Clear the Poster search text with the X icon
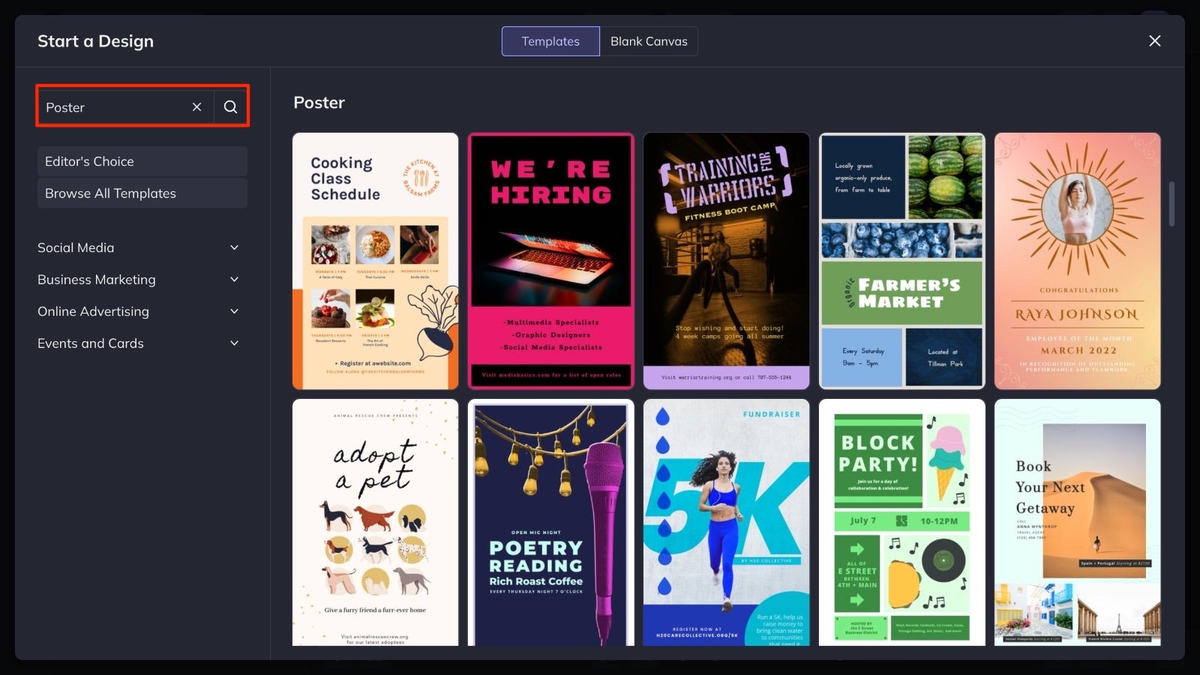The height and width of the screenshot is (675, 1200). pyautogui.click(x=196, y=106)
